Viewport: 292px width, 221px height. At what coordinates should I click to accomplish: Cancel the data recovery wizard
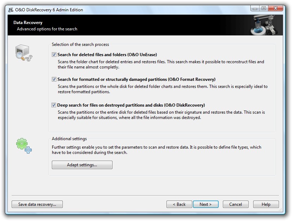[235, 204]
